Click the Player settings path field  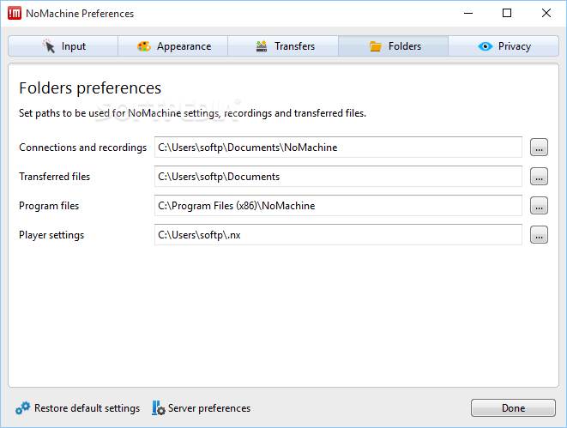pos(338,235)
